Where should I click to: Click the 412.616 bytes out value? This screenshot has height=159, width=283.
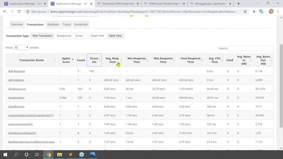(x=260, y=89)
